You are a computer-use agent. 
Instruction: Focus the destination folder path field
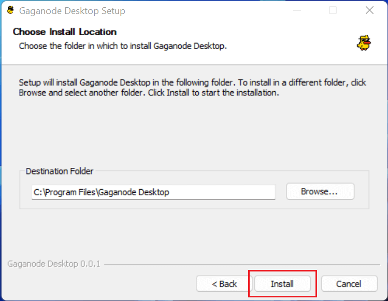[153, 192]
